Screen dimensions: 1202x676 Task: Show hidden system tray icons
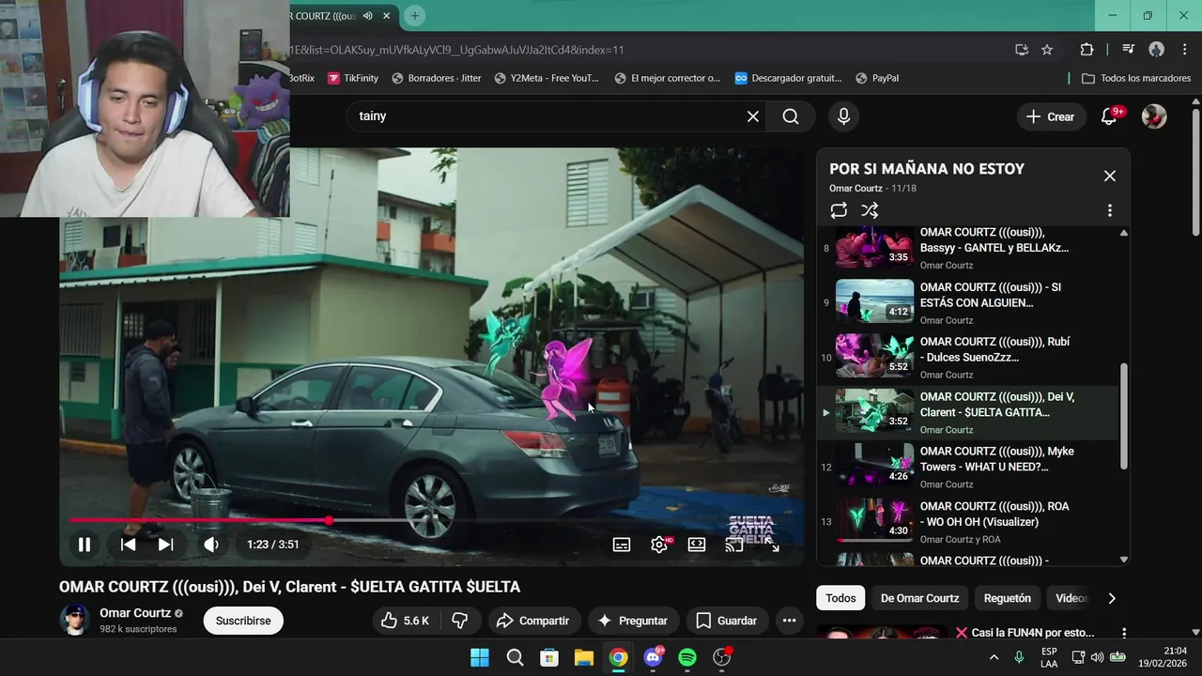tap(994, 657)
